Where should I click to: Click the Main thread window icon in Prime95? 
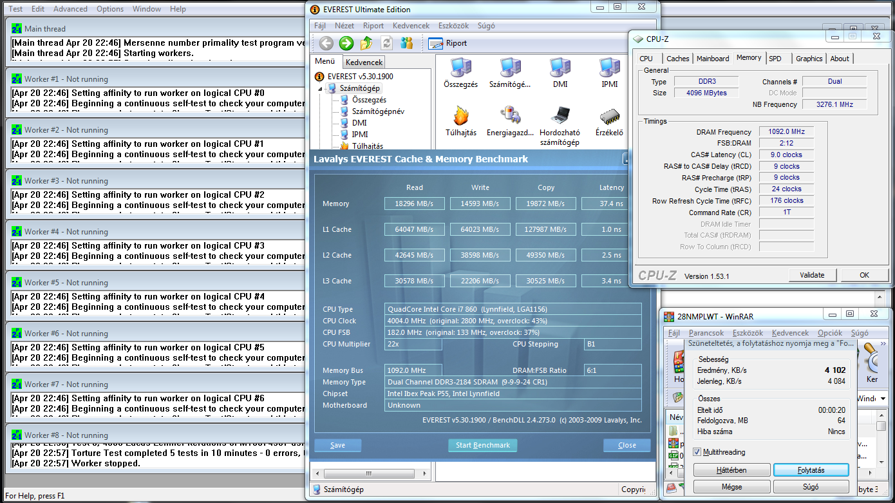16,29
